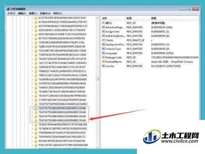Click folder icon of key 720B434AF78C
The height and width of the screenshot is (154, 205).
tap(36, 47)
